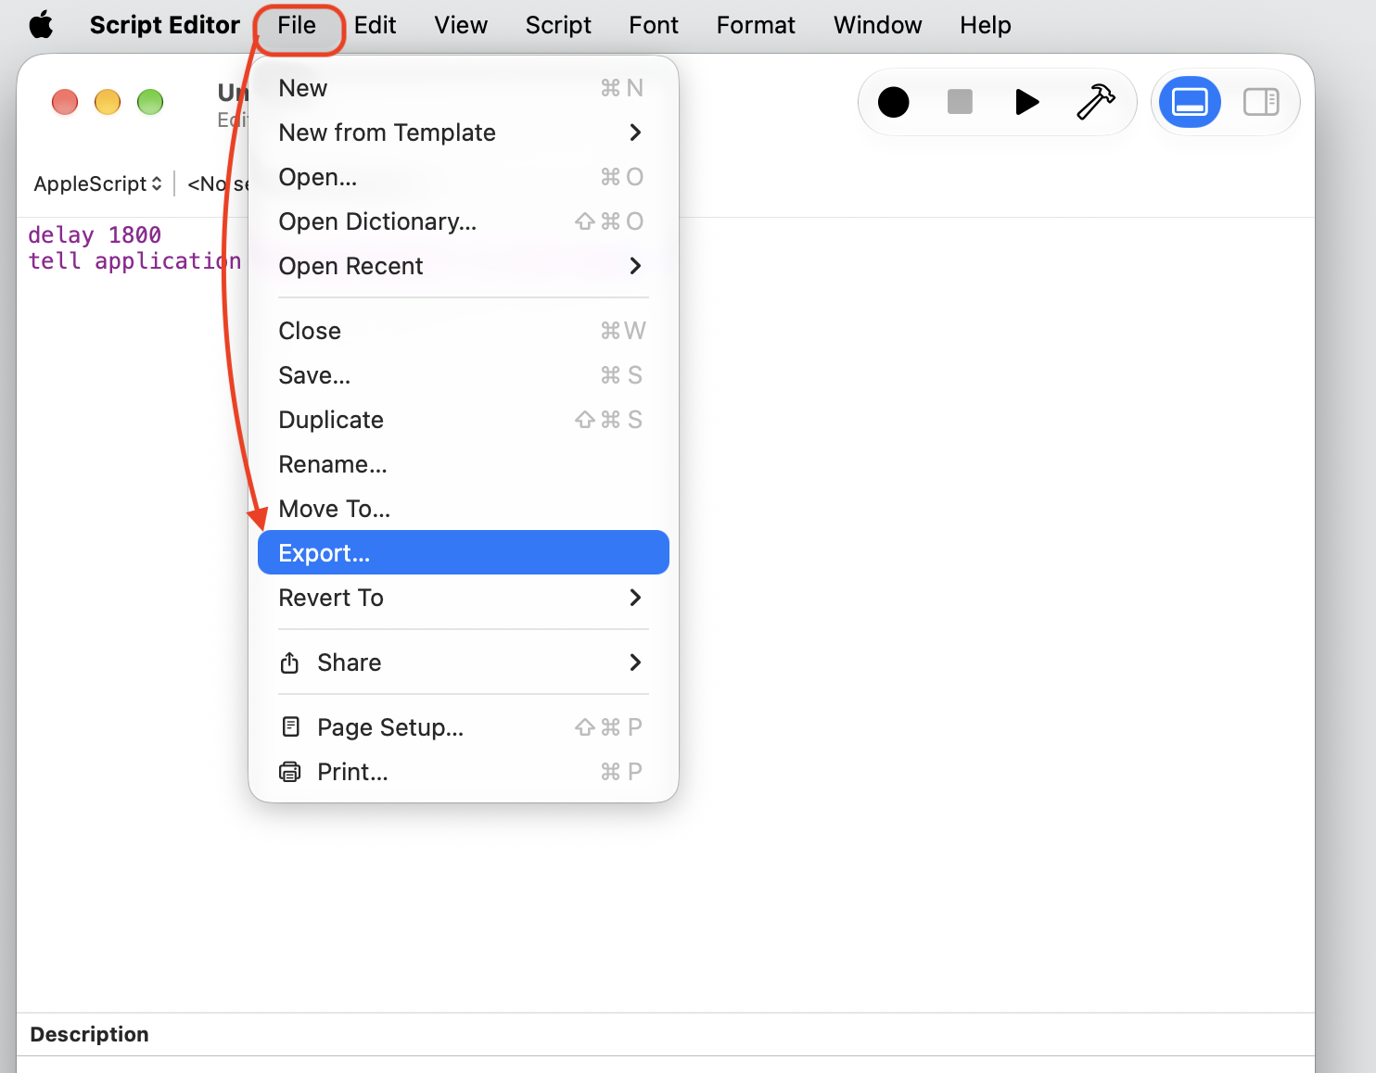Click the Stop button in toolbar

tap(960, 102)
